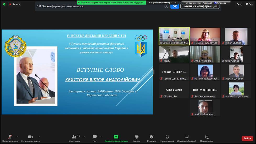Open the 'Чат' chat panel
Image resolution: width=256 pixels, height=144 pixels.
click(95, 139)
